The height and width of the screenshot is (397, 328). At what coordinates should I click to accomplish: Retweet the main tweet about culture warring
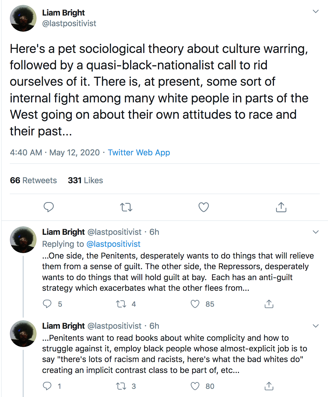click(x=126, y=207)
